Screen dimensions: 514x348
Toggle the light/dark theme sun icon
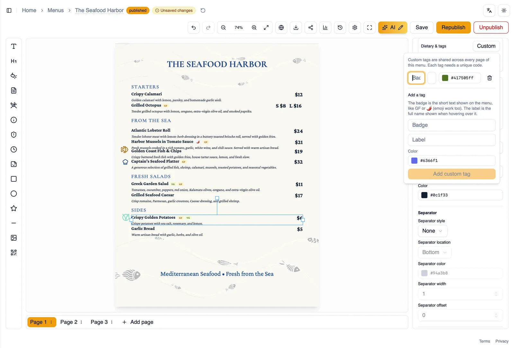[x=504, y=11]
